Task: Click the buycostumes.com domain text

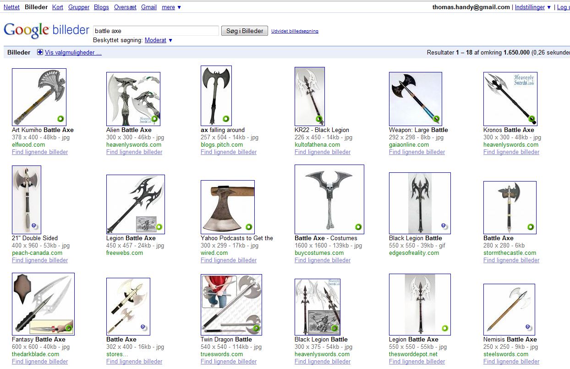Action: (319, 253)
